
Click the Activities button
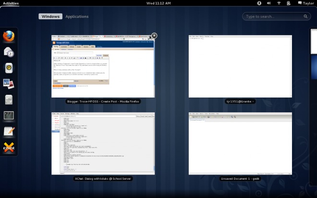coord(11,3)
